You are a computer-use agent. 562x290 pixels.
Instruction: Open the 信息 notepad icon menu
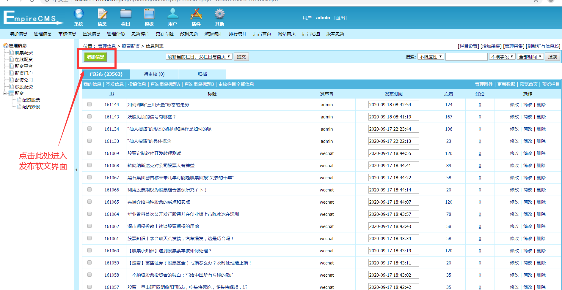[102, 18]
